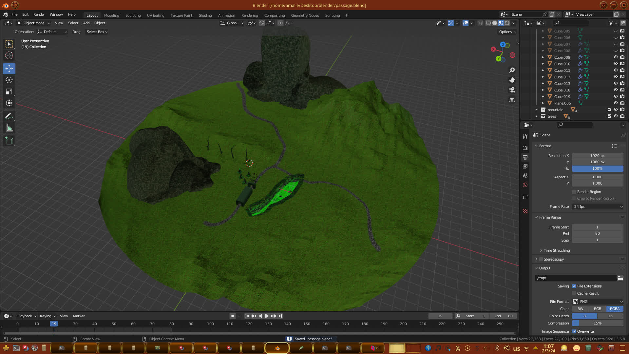Expand the Time Stretching section
The width and height of the screenshot is (629, 354).
[556, 250]
